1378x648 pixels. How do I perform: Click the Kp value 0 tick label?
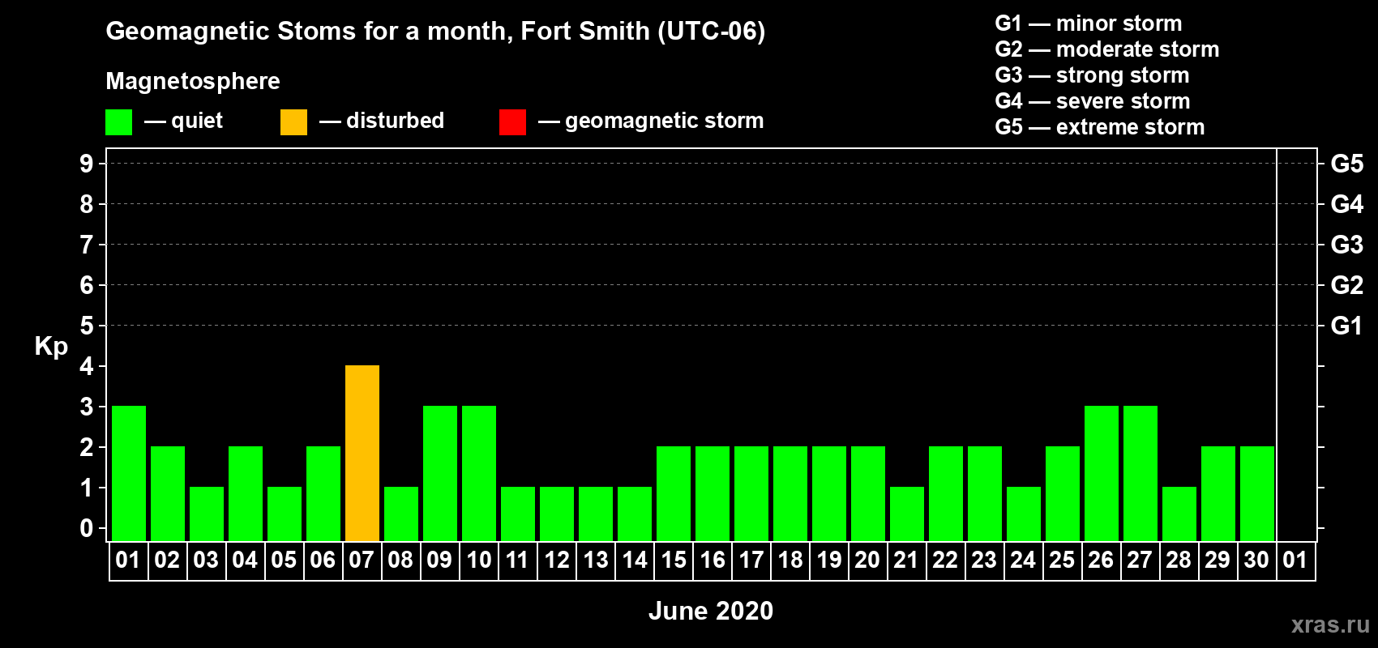(87, 528)
